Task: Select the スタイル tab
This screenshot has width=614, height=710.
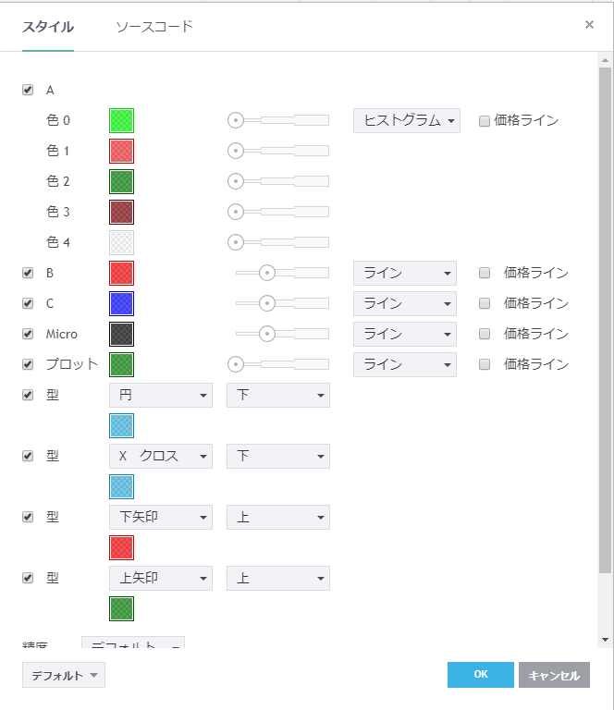Action: (48, 26)
